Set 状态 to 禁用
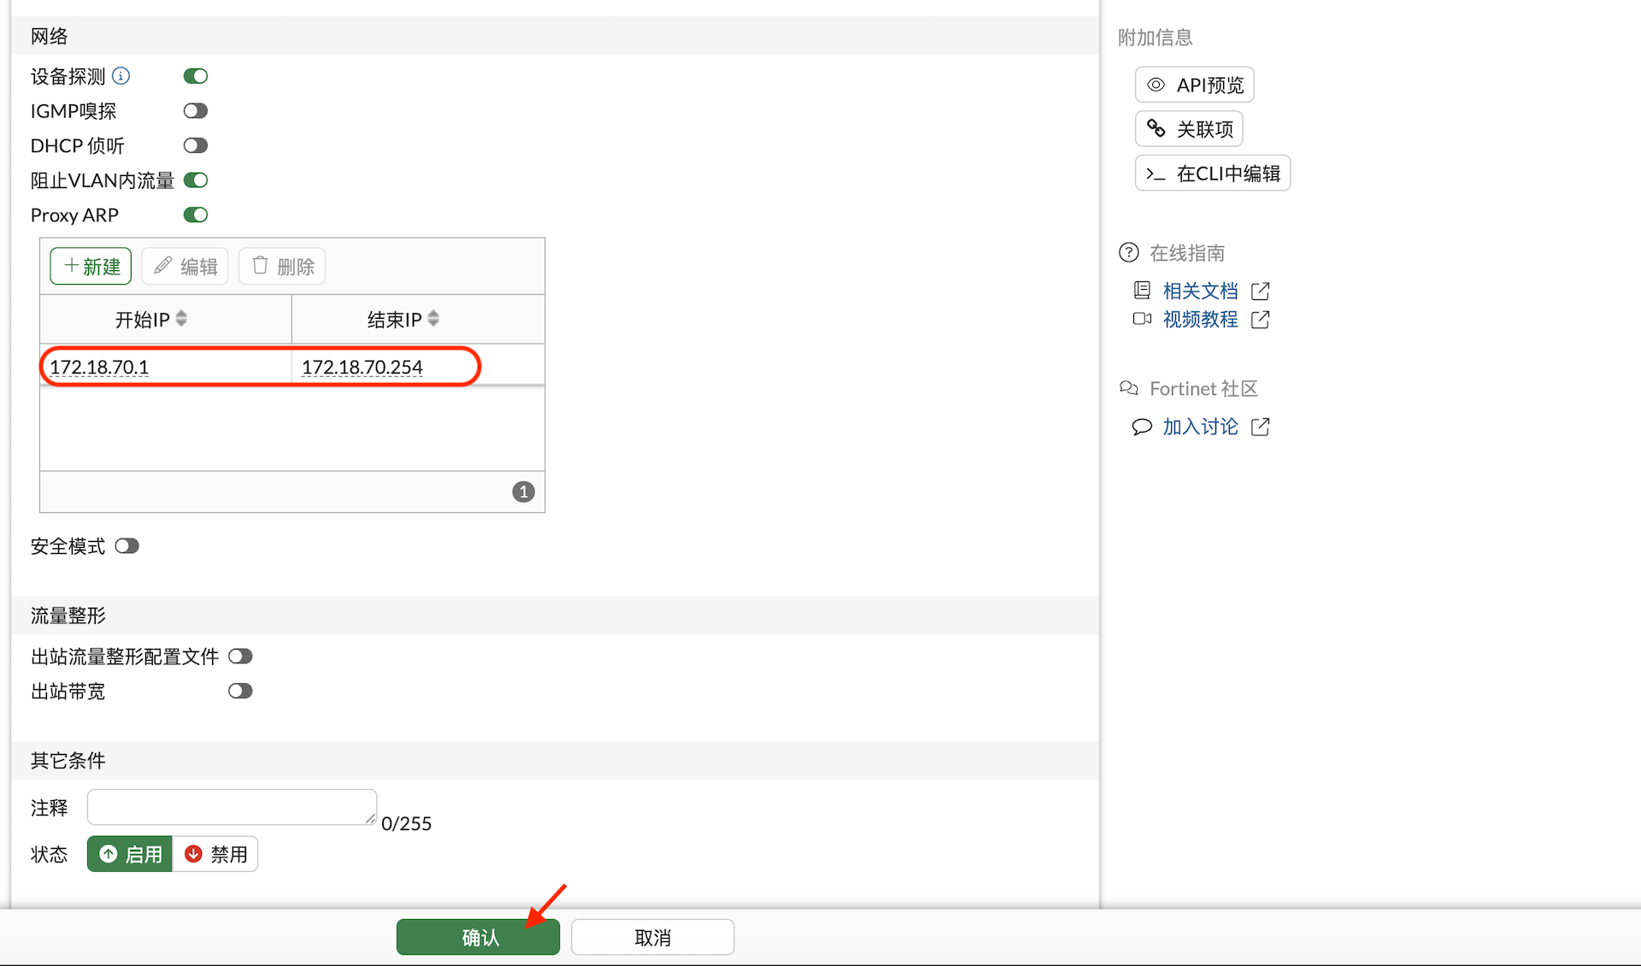 [215, 854]
